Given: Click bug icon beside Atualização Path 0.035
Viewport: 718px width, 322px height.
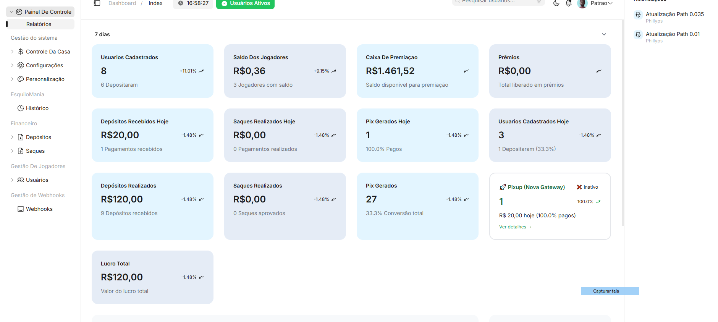Looking at the screenshot, I should click(638, 15).
